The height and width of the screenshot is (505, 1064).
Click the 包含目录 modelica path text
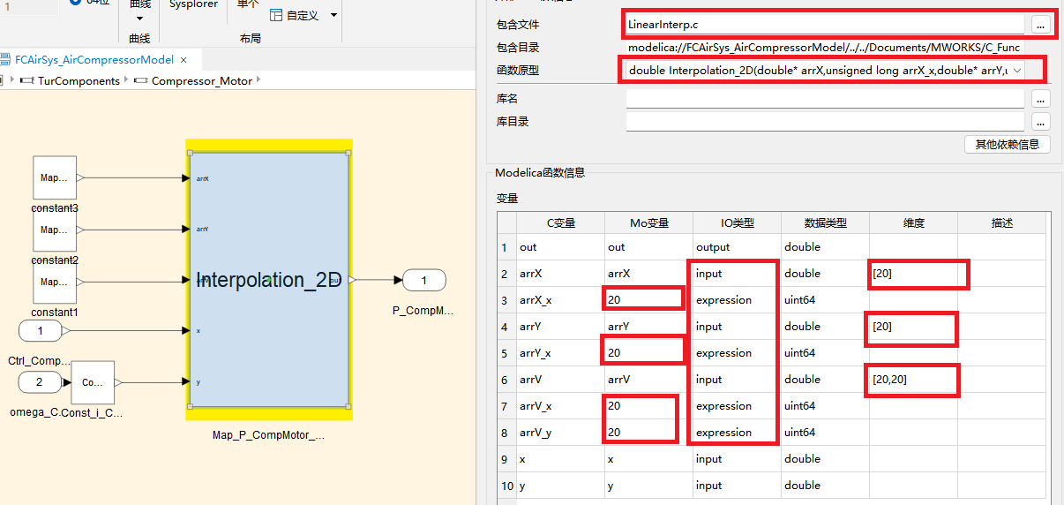pos(824,48)
